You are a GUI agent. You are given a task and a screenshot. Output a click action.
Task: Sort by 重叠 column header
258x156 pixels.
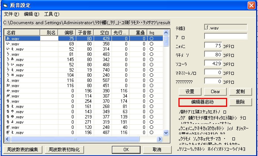(x=138, y=33)
